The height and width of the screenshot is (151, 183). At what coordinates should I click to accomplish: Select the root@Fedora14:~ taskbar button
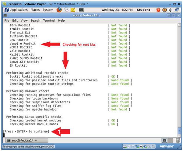point(27,140)
